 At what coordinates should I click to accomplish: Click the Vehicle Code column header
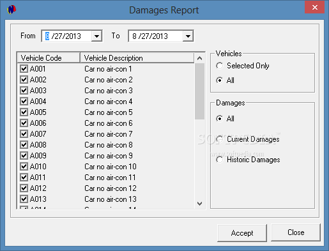49,58
